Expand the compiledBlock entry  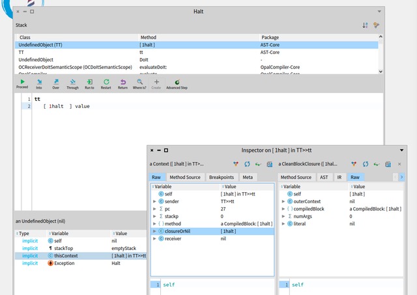(282, 208)
